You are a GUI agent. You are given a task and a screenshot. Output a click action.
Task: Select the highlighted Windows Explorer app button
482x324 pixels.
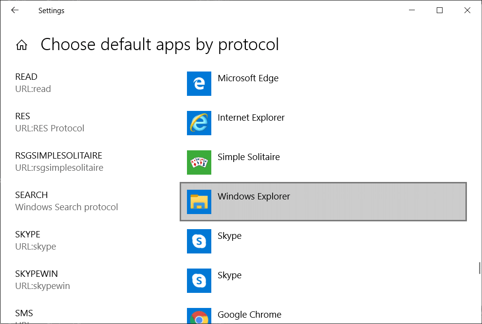point(323,202)
